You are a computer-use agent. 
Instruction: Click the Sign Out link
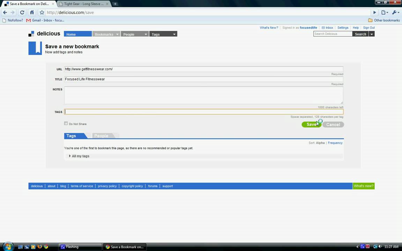coord(368,28)
